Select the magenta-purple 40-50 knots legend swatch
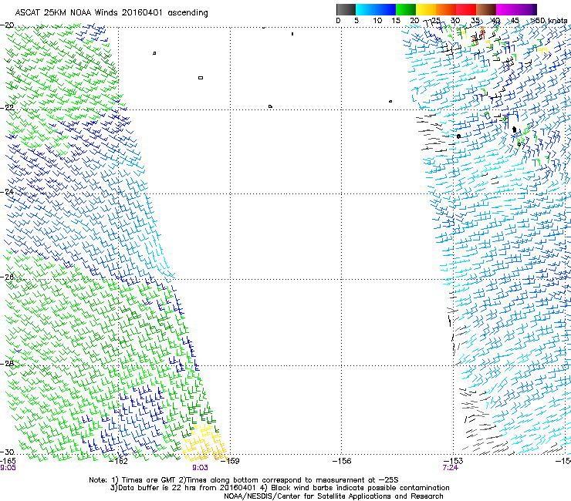The height and width of the screenshot is (501, 571). pos(516,9)
